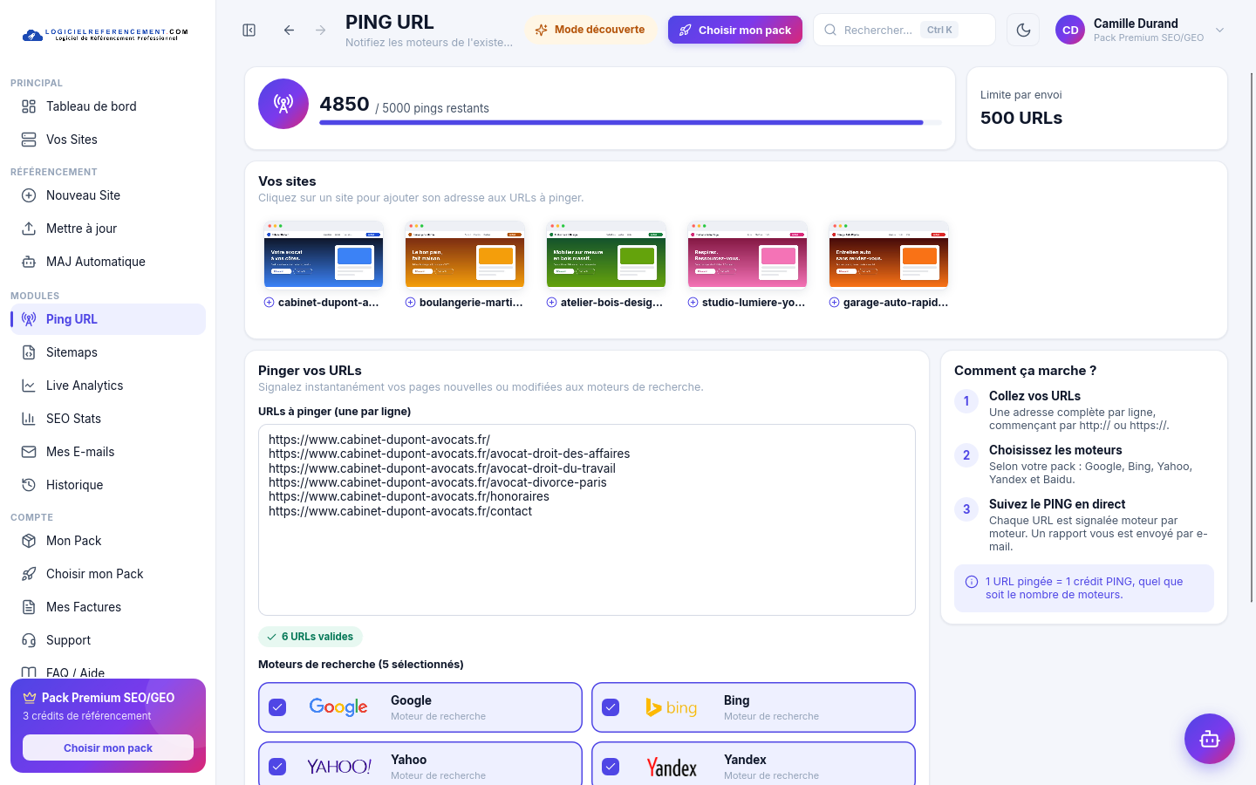Click the plus icon beside garage-auto-rapid...
This screenshot has width=1256, height=785.
[834, 303]
